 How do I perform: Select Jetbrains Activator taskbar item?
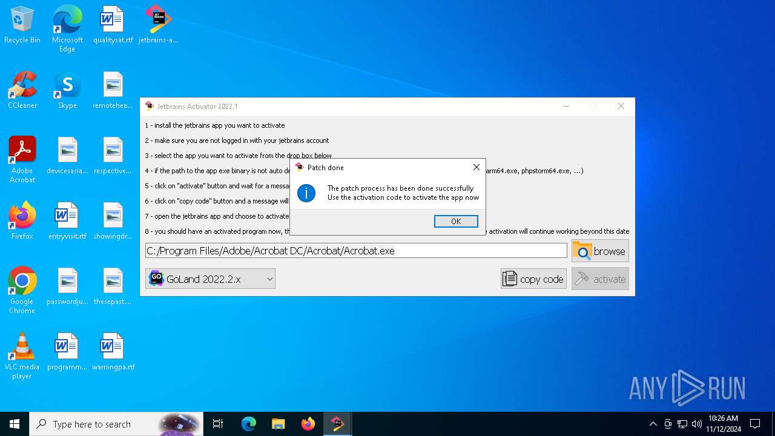pyautogui.click(x=337, y=424)
